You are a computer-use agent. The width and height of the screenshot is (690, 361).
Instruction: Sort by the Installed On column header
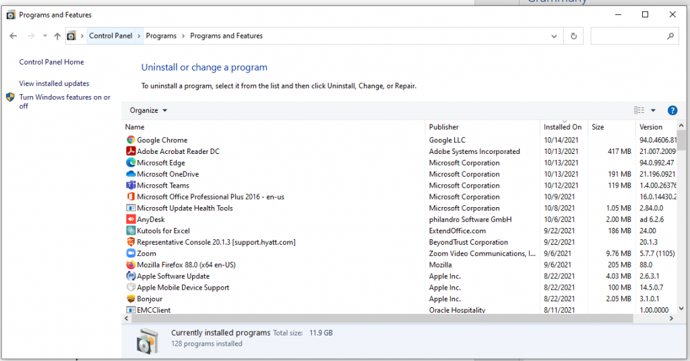pos(564,127)
